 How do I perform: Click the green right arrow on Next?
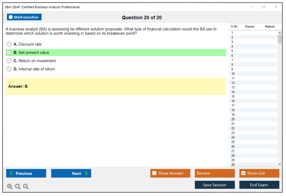coord(86,173)
